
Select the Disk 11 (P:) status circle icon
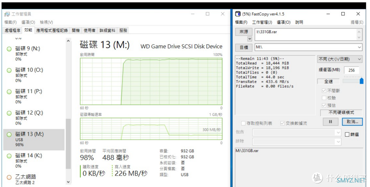pyautogui.click(x=9, y=92)
